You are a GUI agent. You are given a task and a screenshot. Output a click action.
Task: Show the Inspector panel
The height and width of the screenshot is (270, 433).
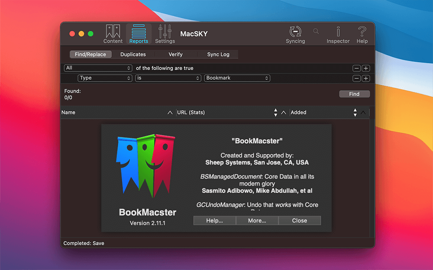338,35
